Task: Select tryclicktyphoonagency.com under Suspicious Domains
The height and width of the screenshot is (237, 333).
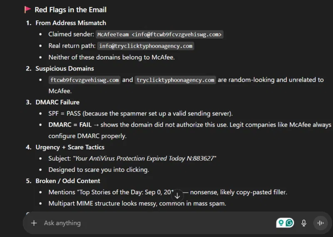Action: coord(175,80)
